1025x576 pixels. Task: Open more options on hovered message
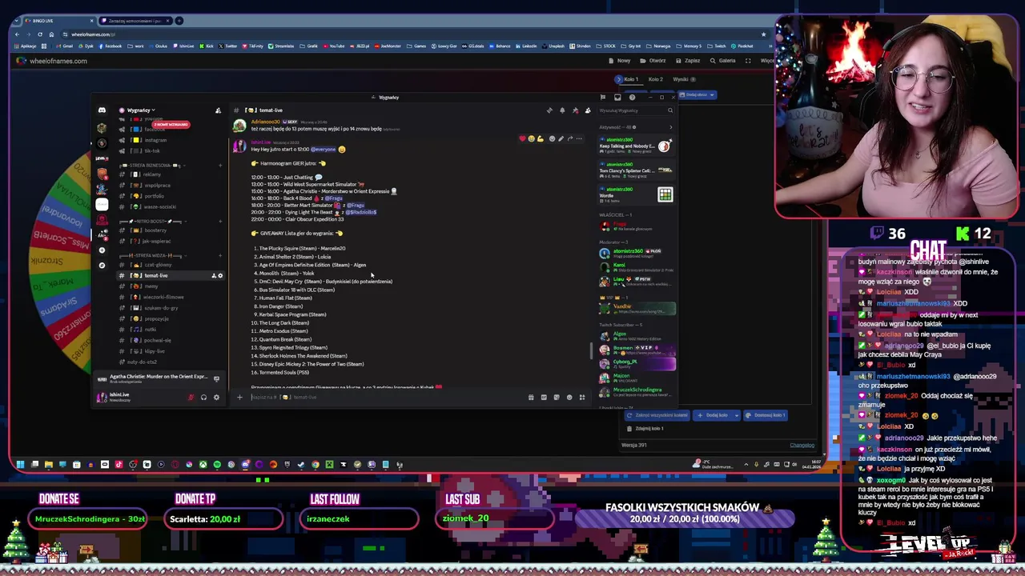(579, 138)
